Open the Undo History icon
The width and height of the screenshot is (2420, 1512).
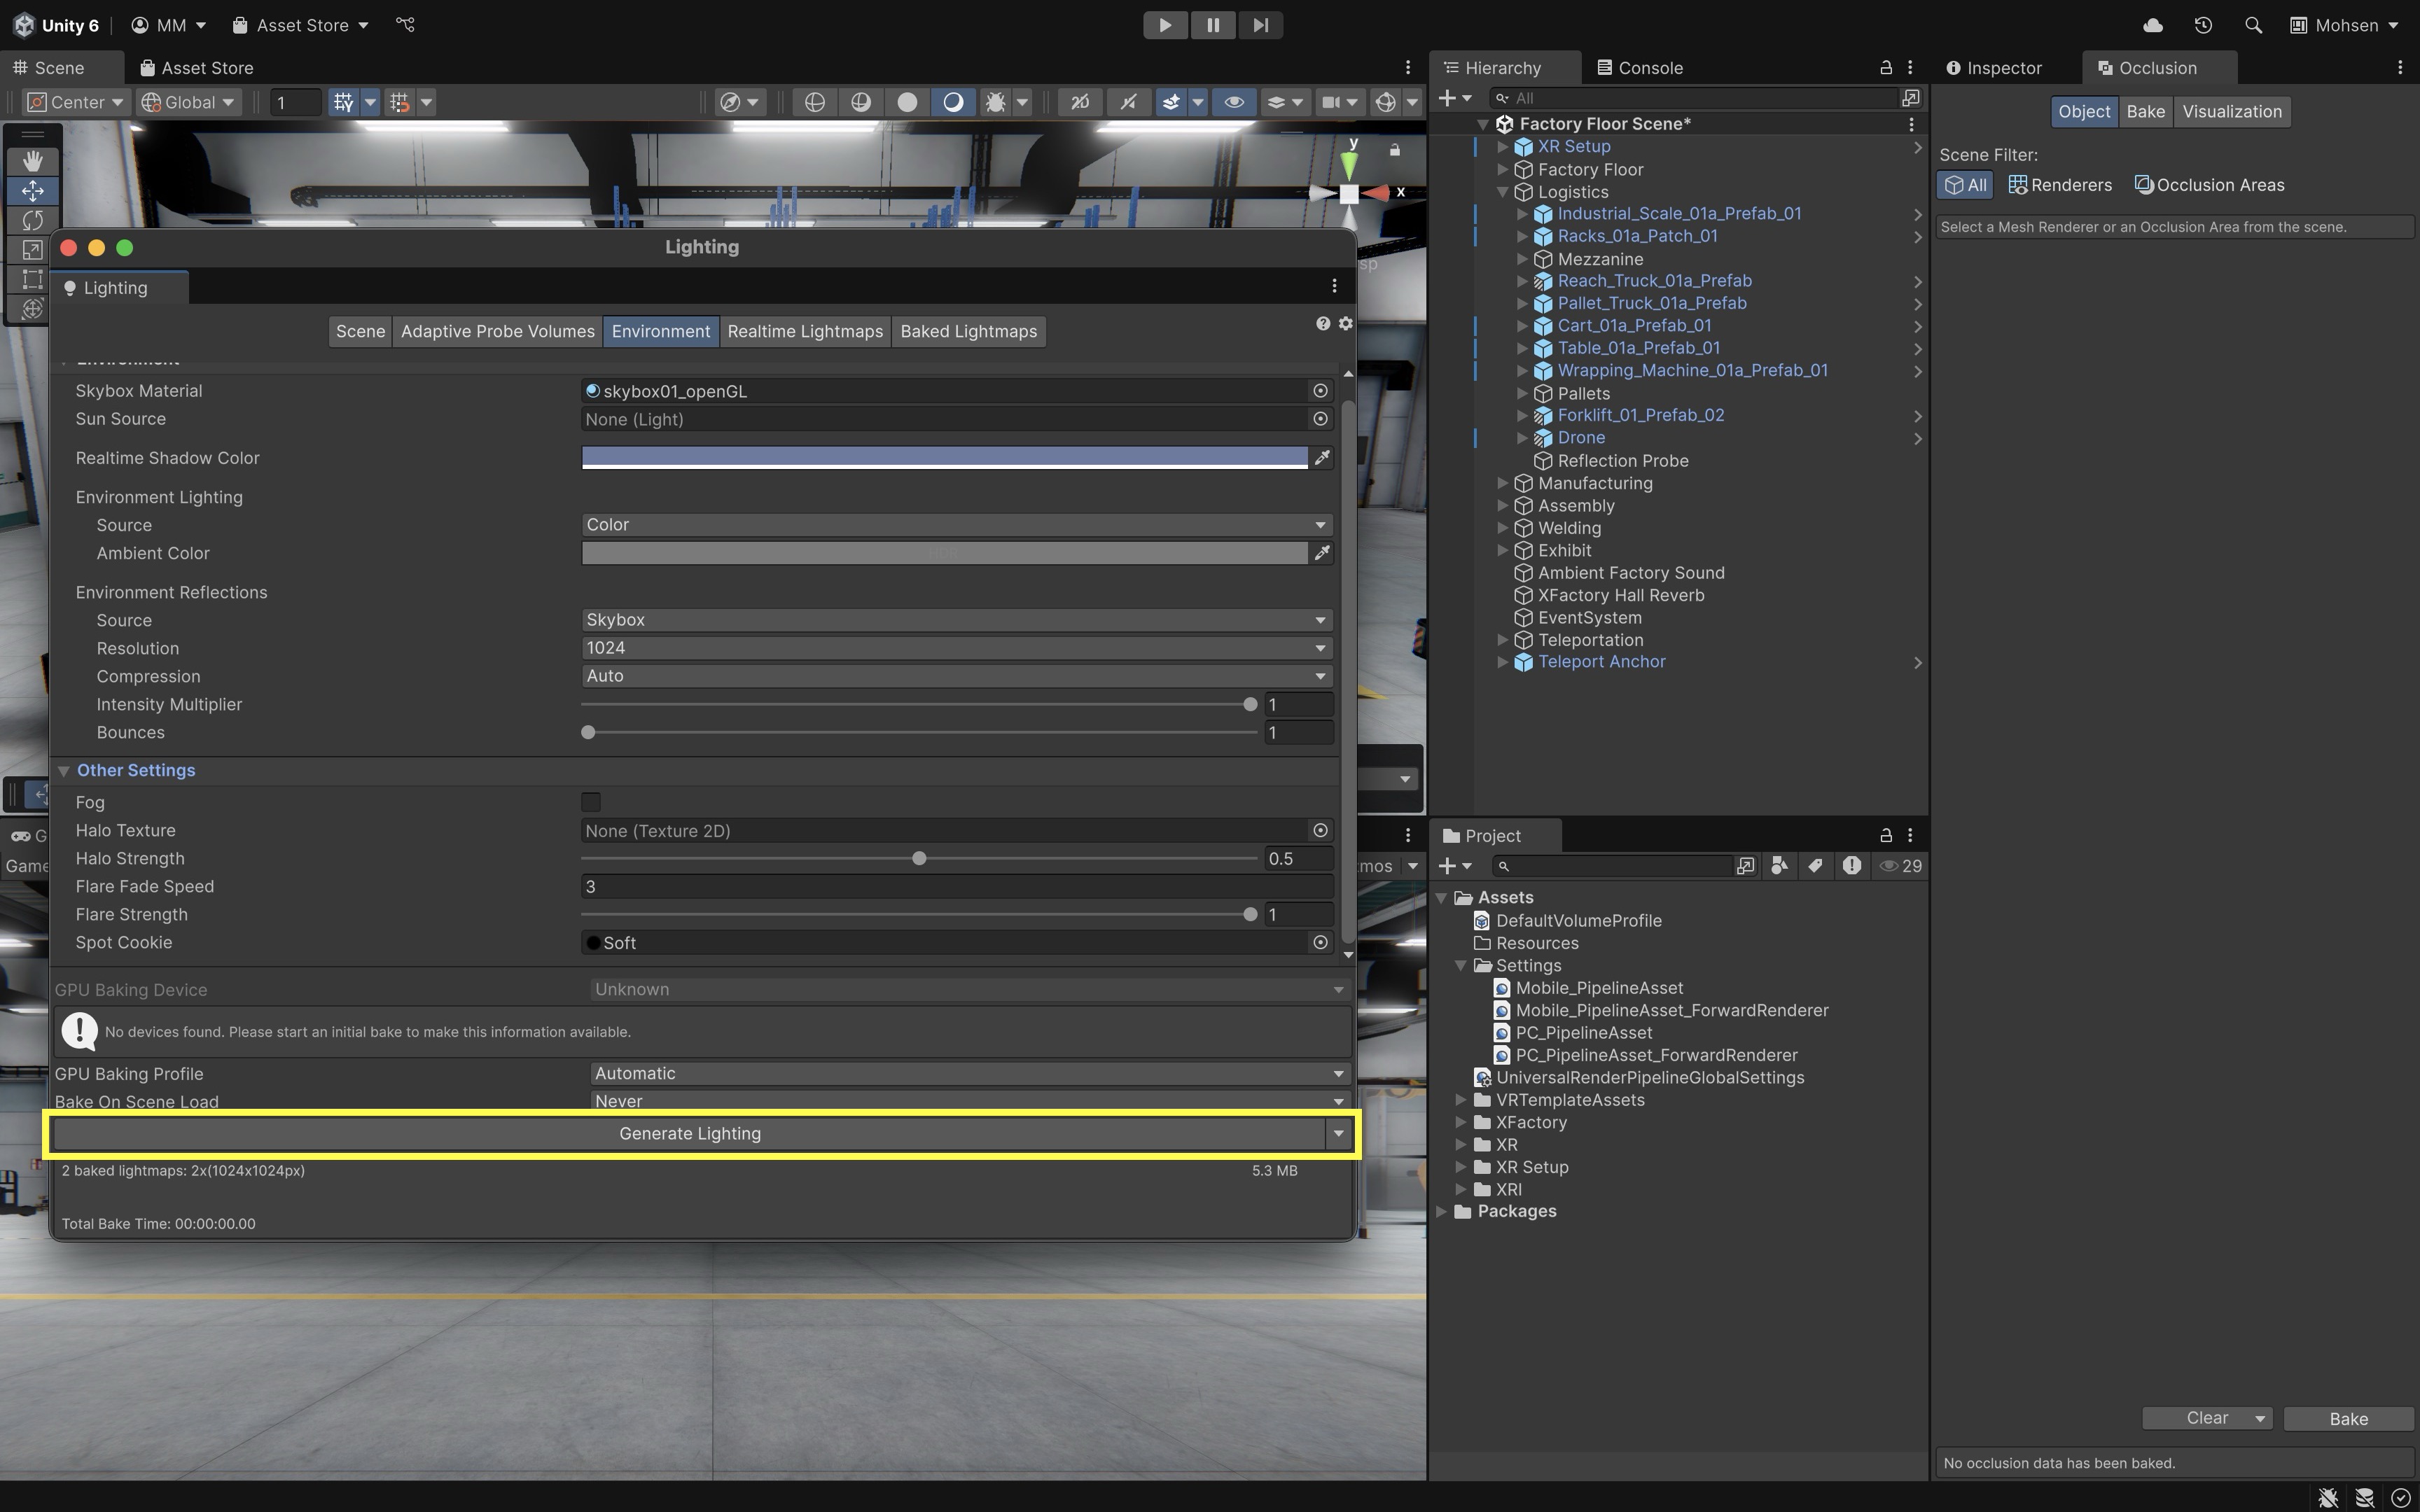(x=2203, y=25)
